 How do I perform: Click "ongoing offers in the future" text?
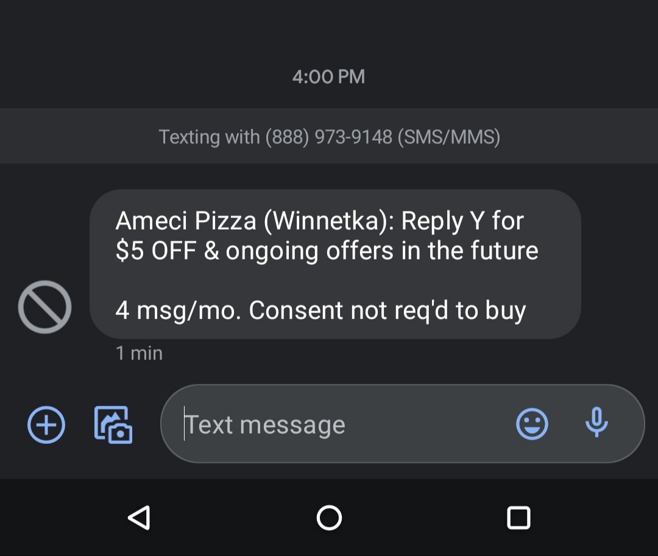click(x=382, y=251)
